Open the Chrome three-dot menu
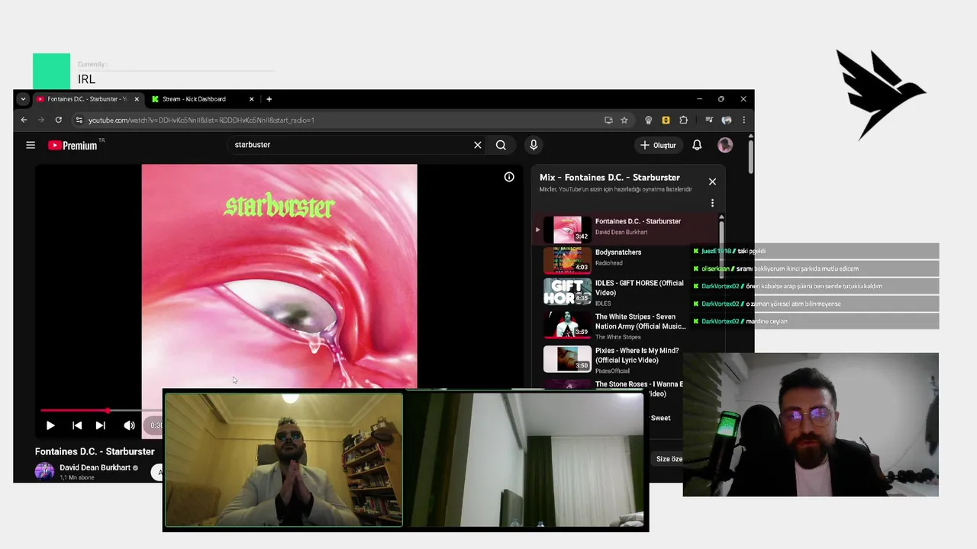 (x=743, y=120)
